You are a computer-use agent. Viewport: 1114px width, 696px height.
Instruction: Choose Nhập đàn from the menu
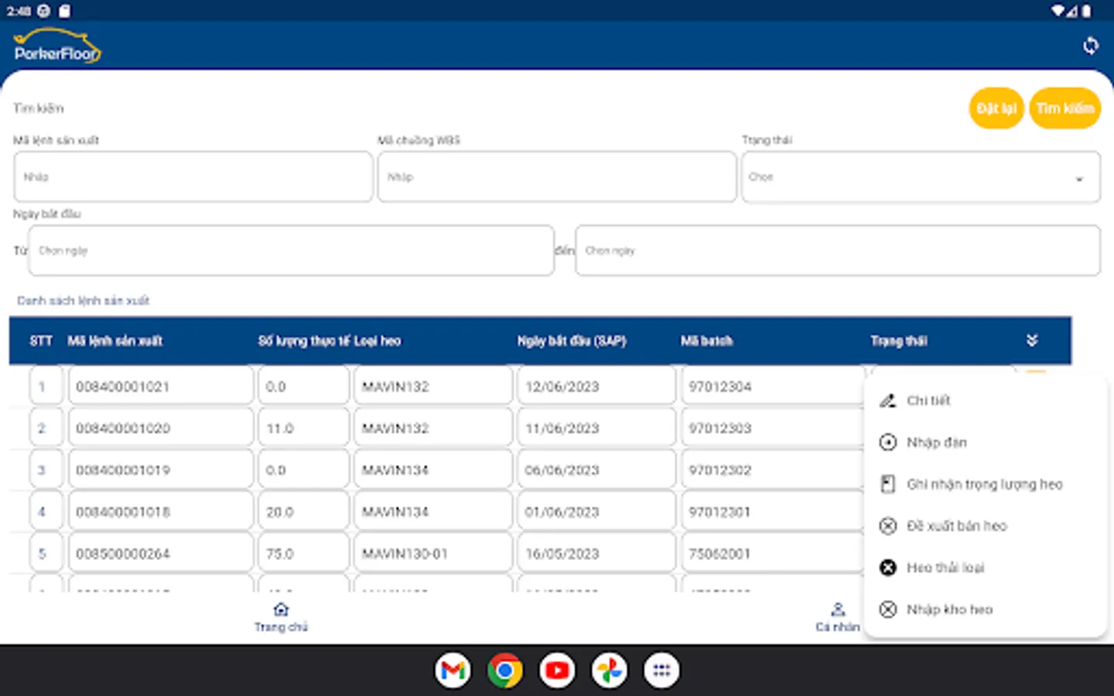985,442
